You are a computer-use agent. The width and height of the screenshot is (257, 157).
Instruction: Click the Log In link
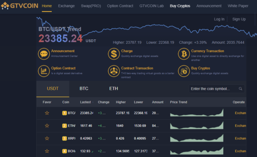219,19
